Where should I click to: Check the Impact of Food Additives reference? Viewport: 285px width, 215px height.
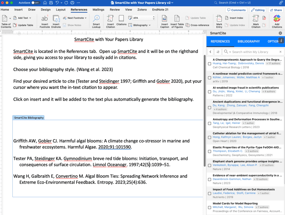tap(210, 193)
